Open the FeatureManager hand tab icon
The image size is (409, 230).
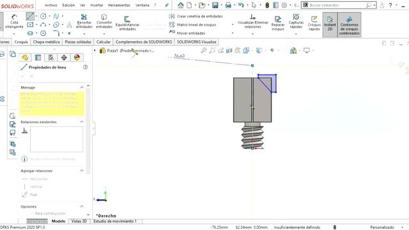[x=25, y=57]
